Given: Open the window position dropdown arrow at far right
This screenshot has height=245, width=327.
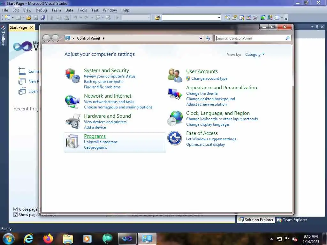Looking at the screenshot, I should tap(312, 27).
